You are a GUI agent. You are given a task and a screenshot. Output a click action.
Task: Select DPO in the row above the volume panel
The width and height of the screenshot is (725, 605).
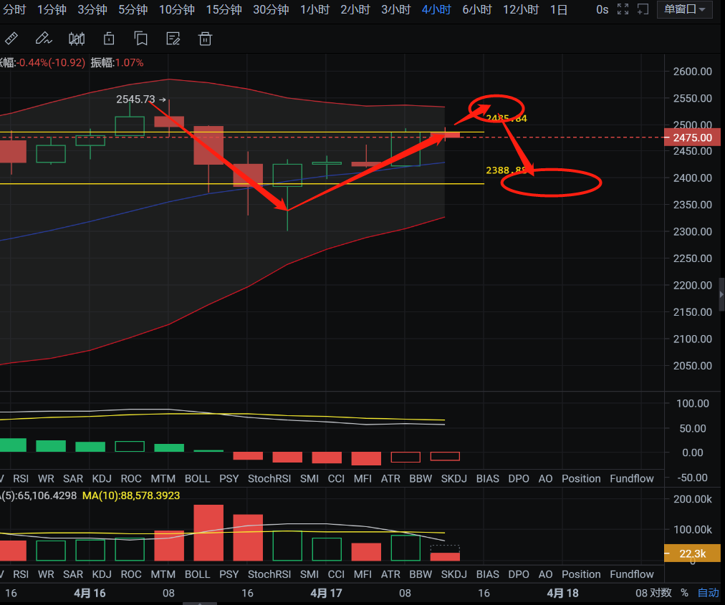[x=519, y=478]
